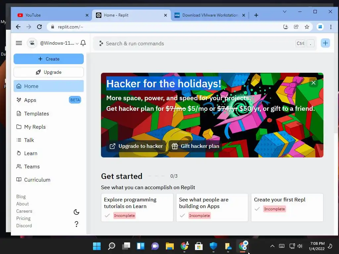Click Upgrade to hacker button
Viewport: 339px width, 254px height.
coord(136,146)
